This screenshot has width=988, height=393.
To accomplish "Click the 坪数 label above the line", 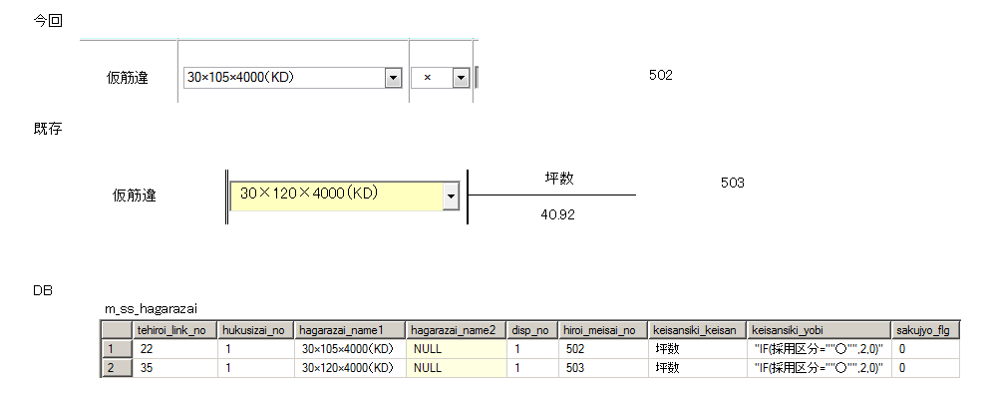I will (x=559, y=179).
